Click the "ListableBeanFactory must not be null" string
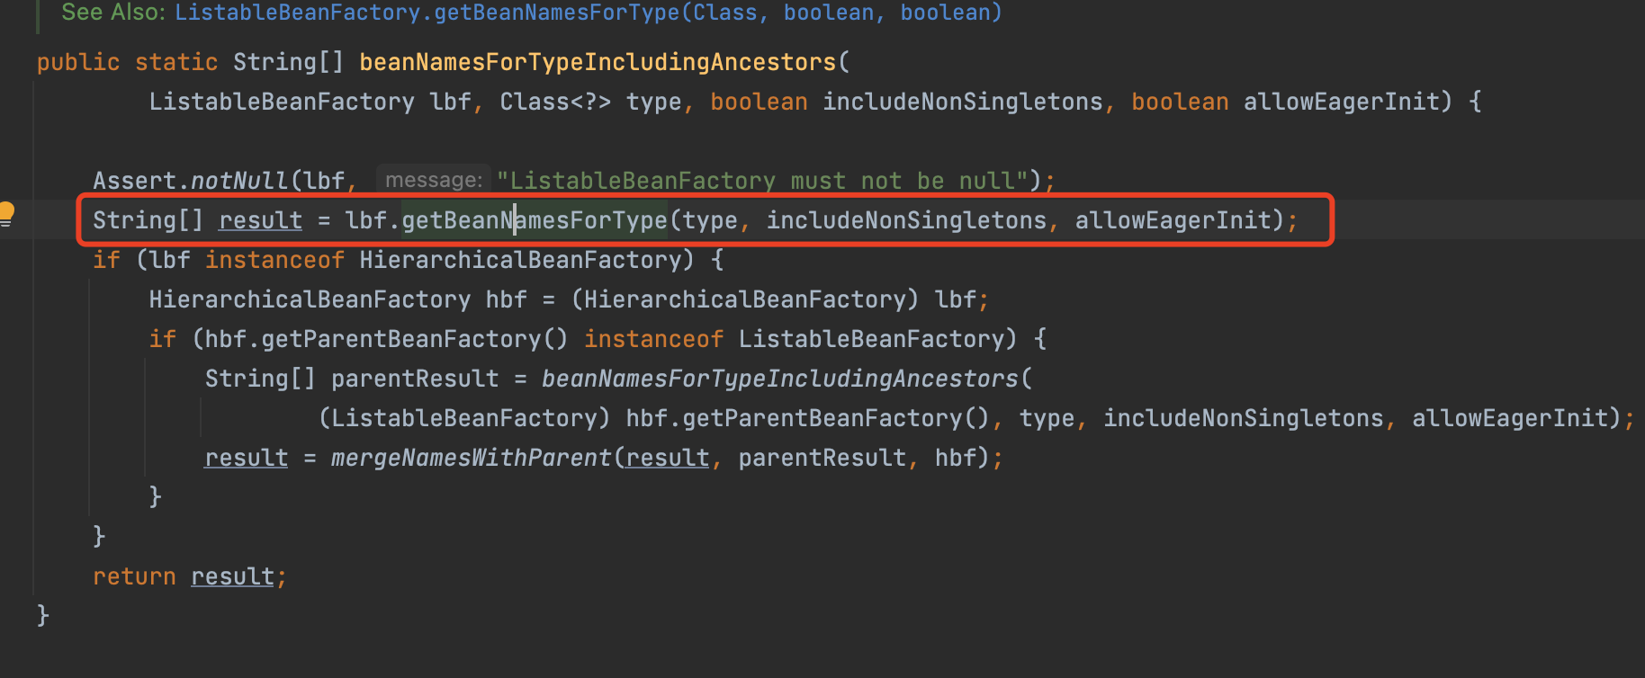Viewport: 1645px width, 678px height. (762, 181)
